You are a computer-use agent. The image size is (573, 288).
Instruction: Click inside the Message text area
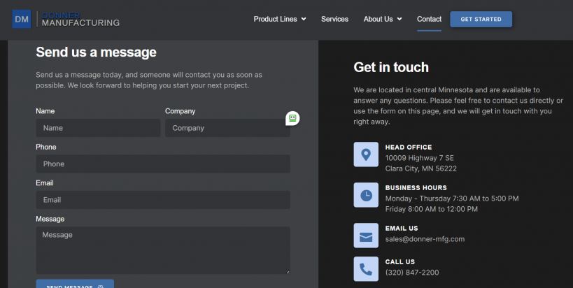pos(162,250)
